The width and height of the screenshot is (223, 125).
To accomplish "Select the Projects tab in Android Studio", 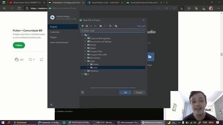I will pyautogui.click(x=63, y=27).
